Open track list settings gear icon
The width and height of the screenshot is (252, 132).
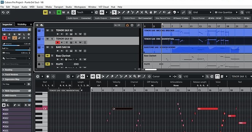coord(139,69)
